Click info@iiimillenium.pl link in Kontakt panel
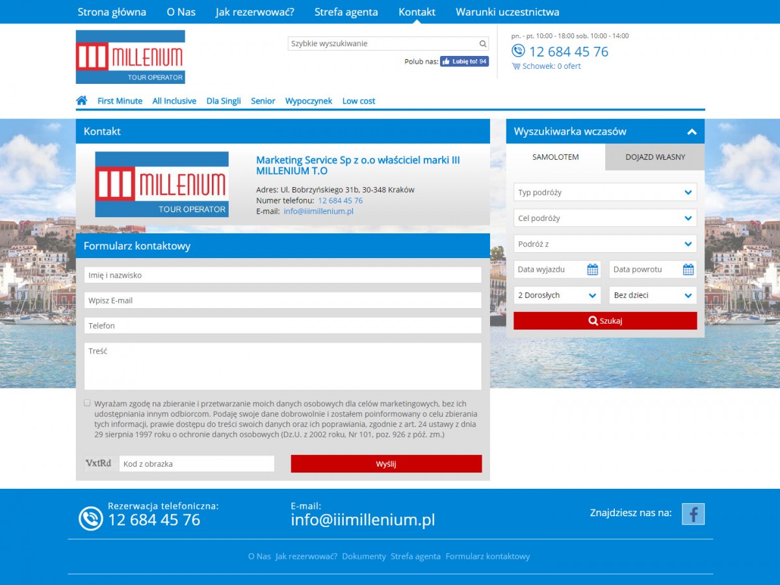This screenshot has height=585, width=780. pyautogui.click(x=318, y=211)
